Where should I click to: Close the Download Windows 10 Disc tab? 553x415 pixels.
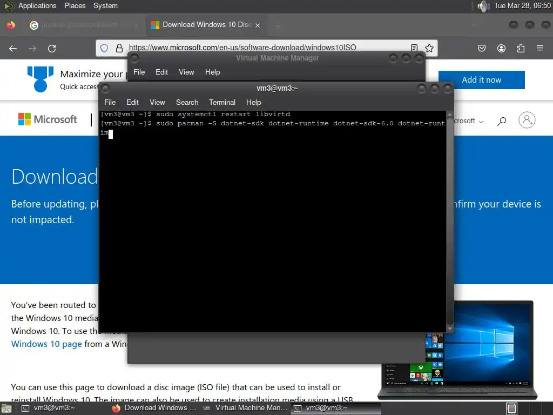pyautogui.click(x=258, y=25)
